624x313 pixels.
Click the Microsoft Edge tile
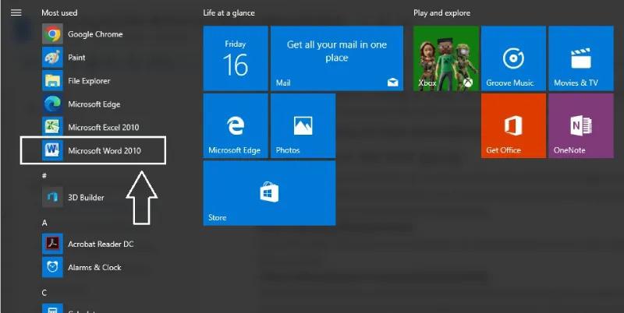(236, 125)
